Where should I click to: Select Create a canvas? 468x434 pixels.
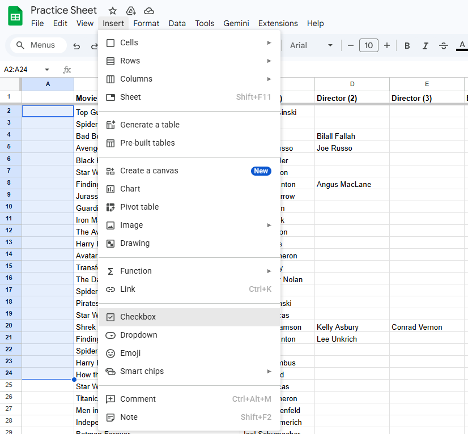pos(189,171)
